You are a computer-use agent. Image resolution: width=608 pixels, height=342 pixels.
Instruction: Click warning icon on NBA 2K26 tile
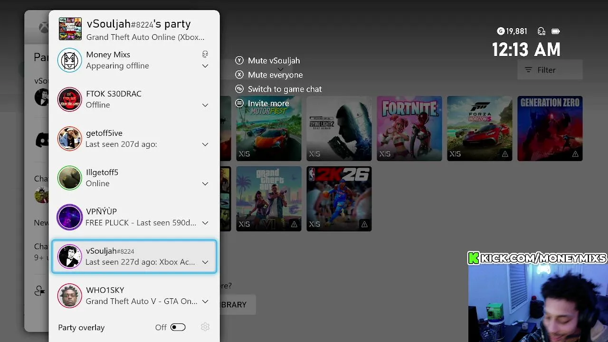pos(364,224)
